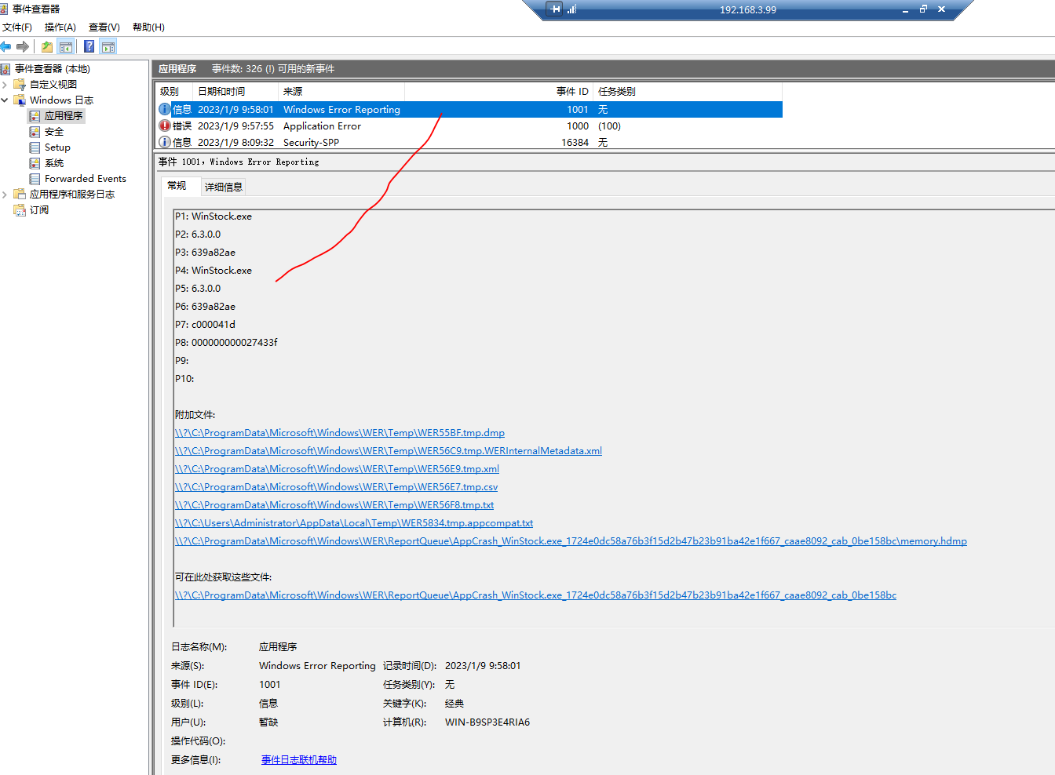
Task: Restore down the remote session window
Action: pos(923,9)
